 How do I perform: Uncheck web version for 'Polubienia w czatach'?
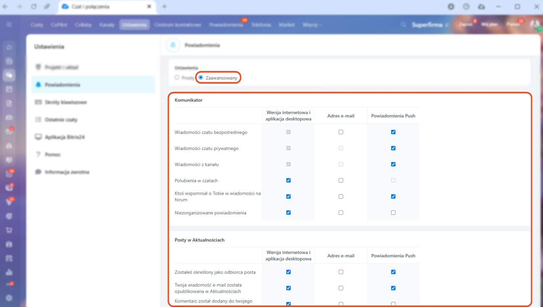[288, 180]
